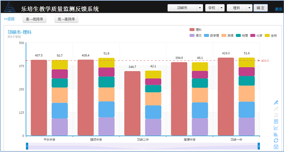Click the undo mark-line pencil icon
284x152 pixels.
[x=276, y=109]
